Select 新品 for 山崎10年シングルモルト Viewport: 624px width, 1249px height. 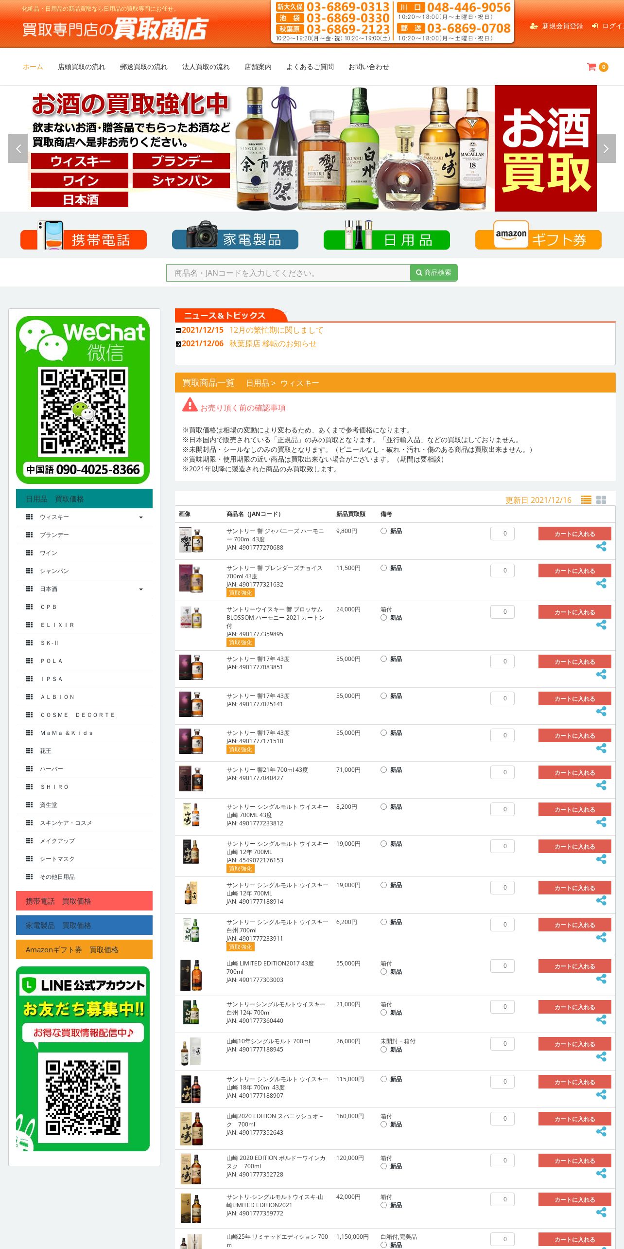[x=383, y=1050]
